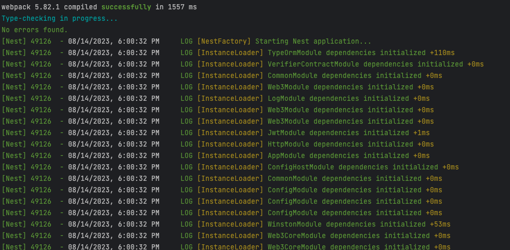Click "AppModule dependencies initialized" text

338,156
